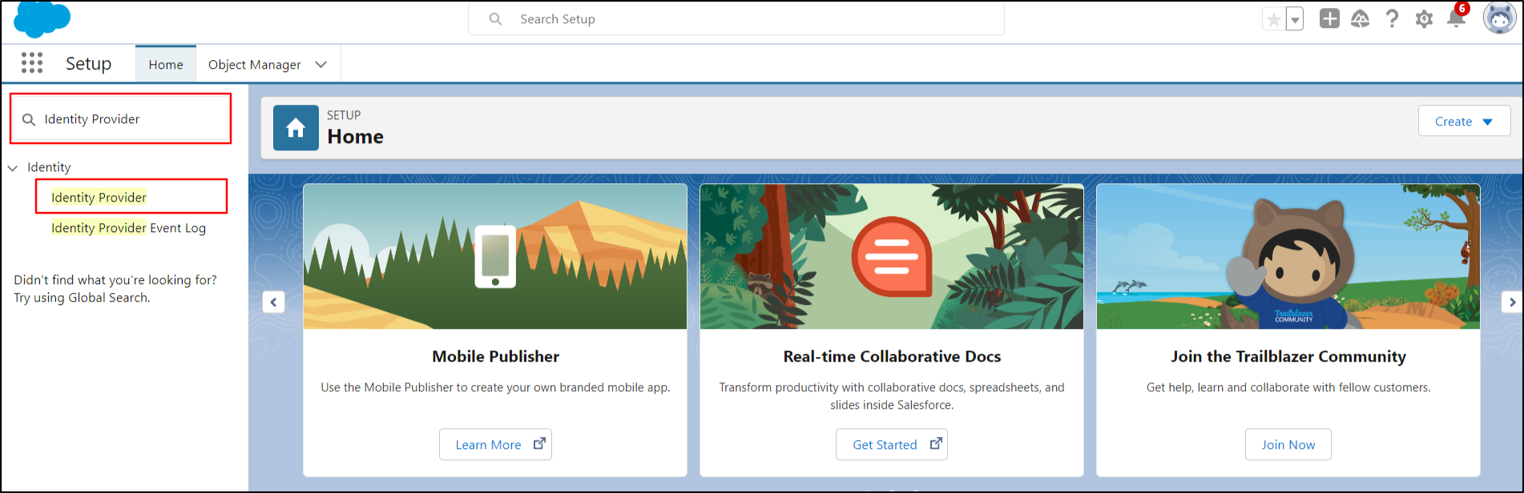Viewport: 1524px width, 493px height.
Task: Open the Trailhead guidance icon
Action: 1361,18
